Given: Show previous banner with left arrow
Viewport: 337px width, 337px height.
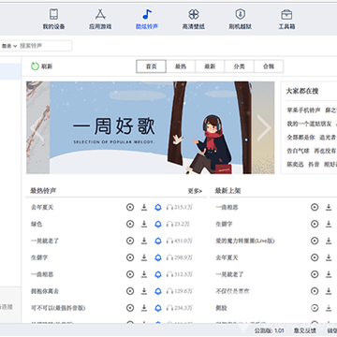Looking at the screenshot, I should 37,127.
